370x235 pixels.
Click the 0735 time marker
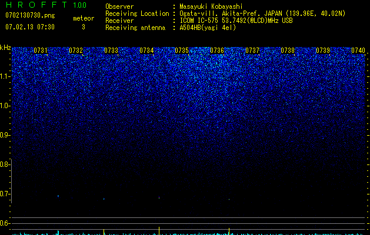tap(182, 51)
